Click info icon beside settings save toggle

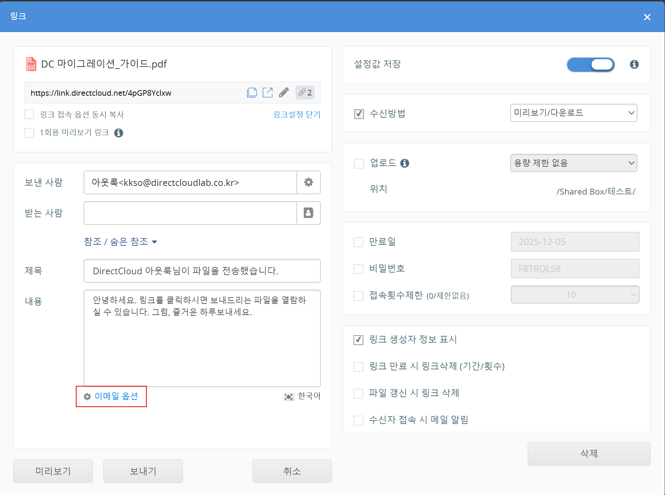pos(634,64)
